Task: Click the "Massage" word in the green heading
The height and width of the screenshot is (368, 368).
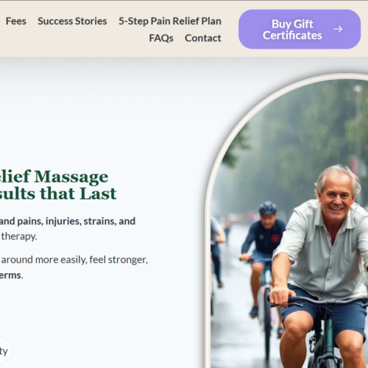Action: click(x=71, y=177)
